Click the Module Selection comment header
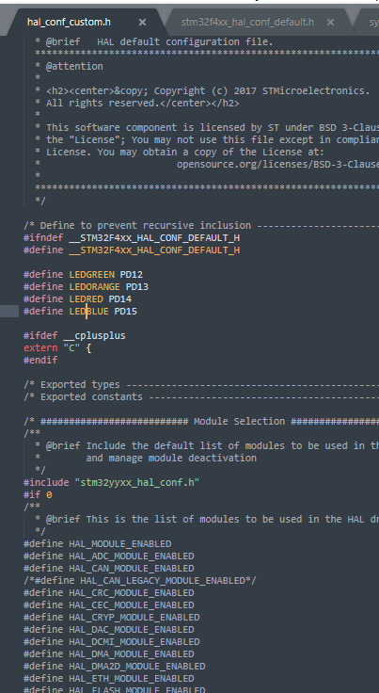Viewport: 379px width, 693px height. point(239,421)
